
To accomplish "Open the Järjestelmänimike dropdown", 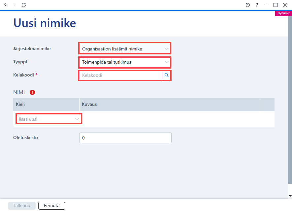I will pos(125,49).
